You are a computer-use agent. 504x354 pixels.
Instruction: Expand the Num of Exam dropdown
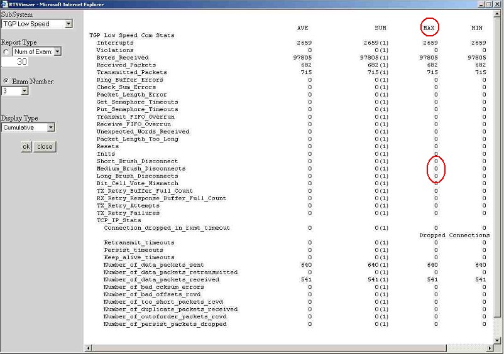pos(57,51)
